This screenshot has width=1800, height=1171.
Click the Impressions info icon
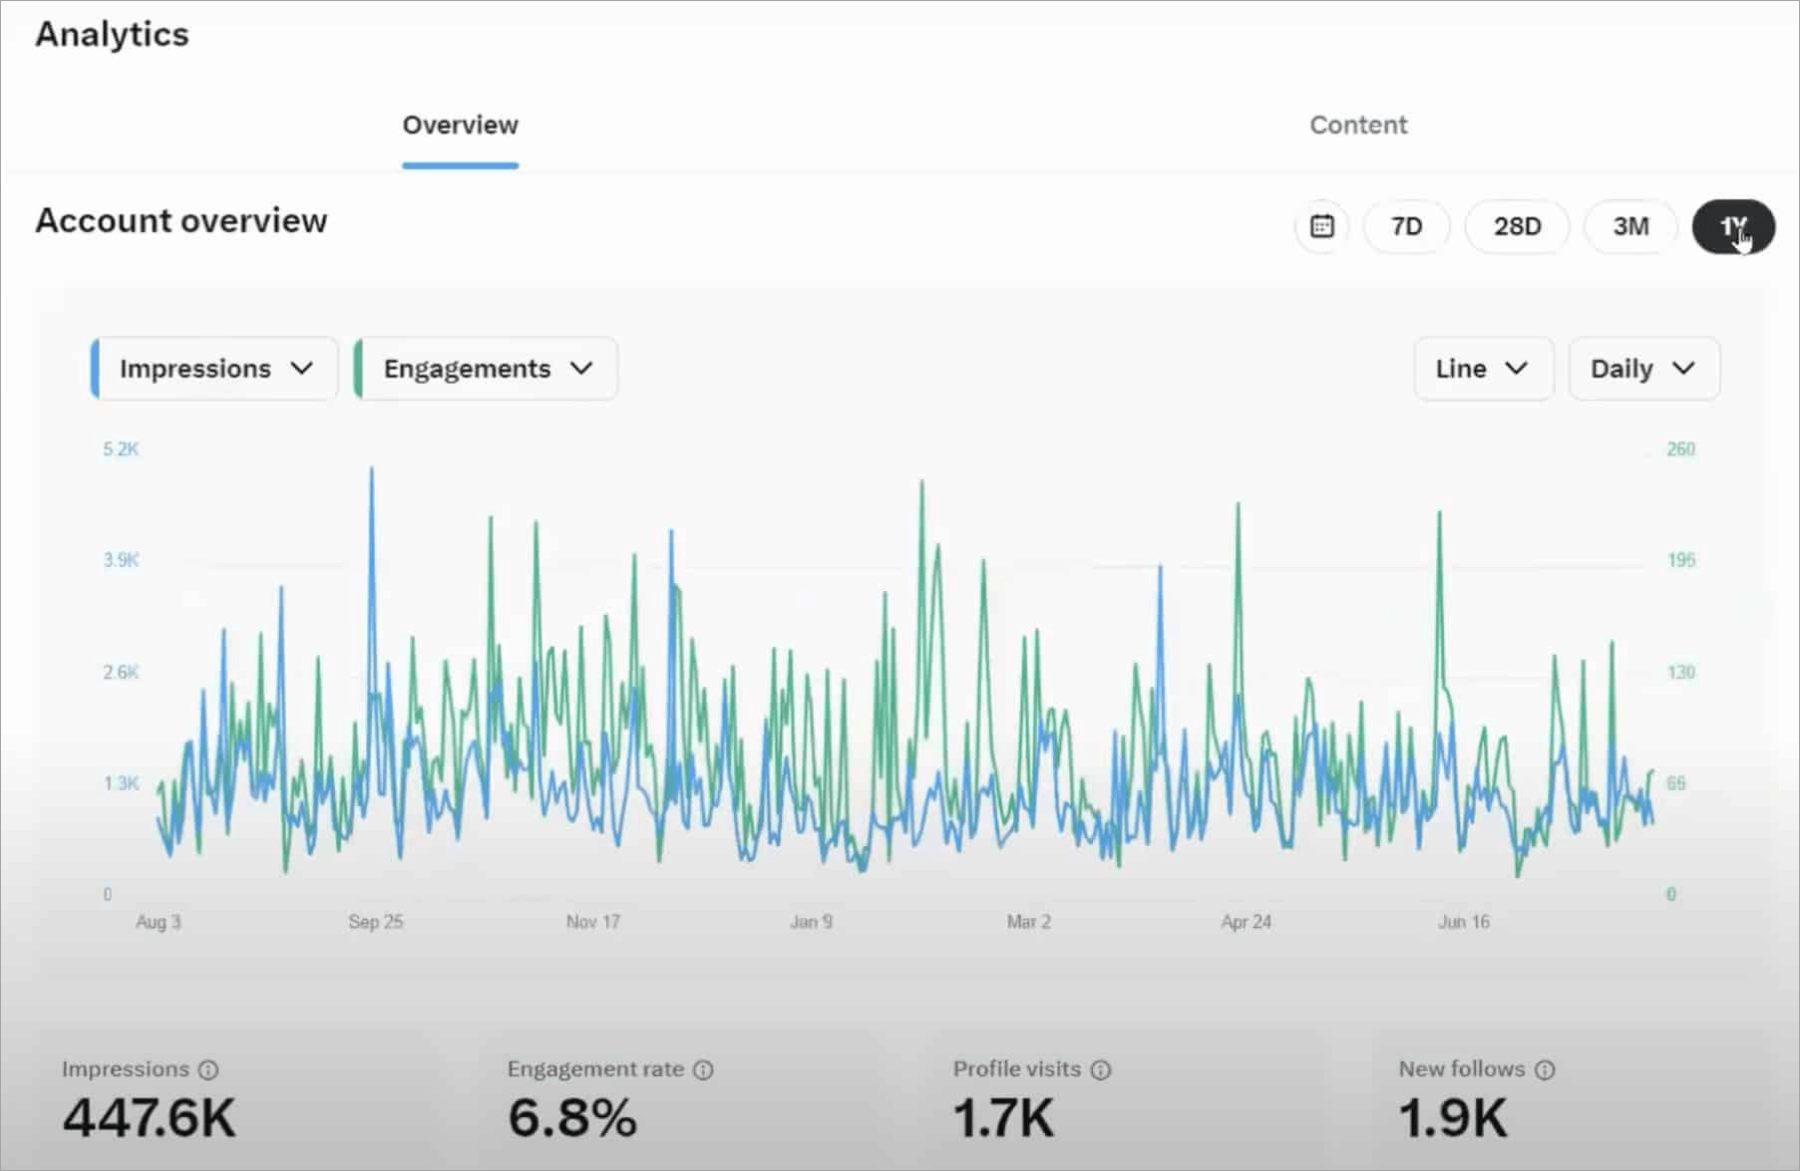208,1069
